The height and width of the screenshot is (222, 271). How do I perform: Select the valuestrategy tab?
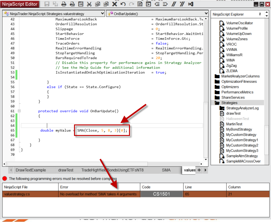pos(189,170)
